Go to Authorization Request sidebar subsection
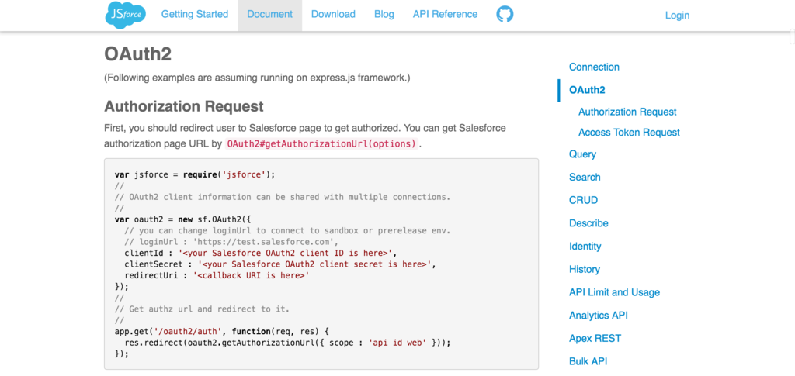This screenshot has width=795, height=376. [627, 112]
